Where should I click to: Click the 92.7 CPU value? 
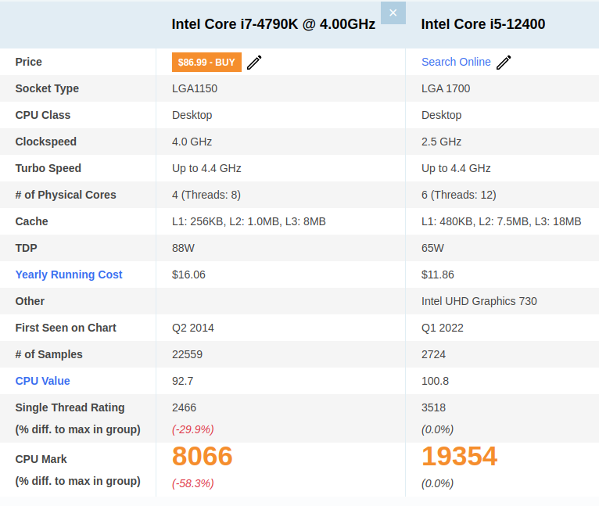point(183,381)
